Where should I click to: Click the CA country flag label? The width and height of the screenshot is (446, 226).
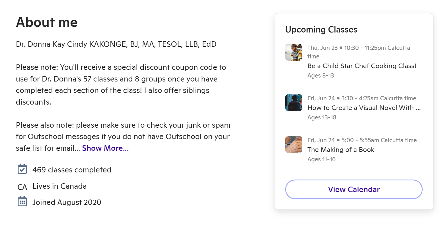pyautogui.click(x=22, y=187)
